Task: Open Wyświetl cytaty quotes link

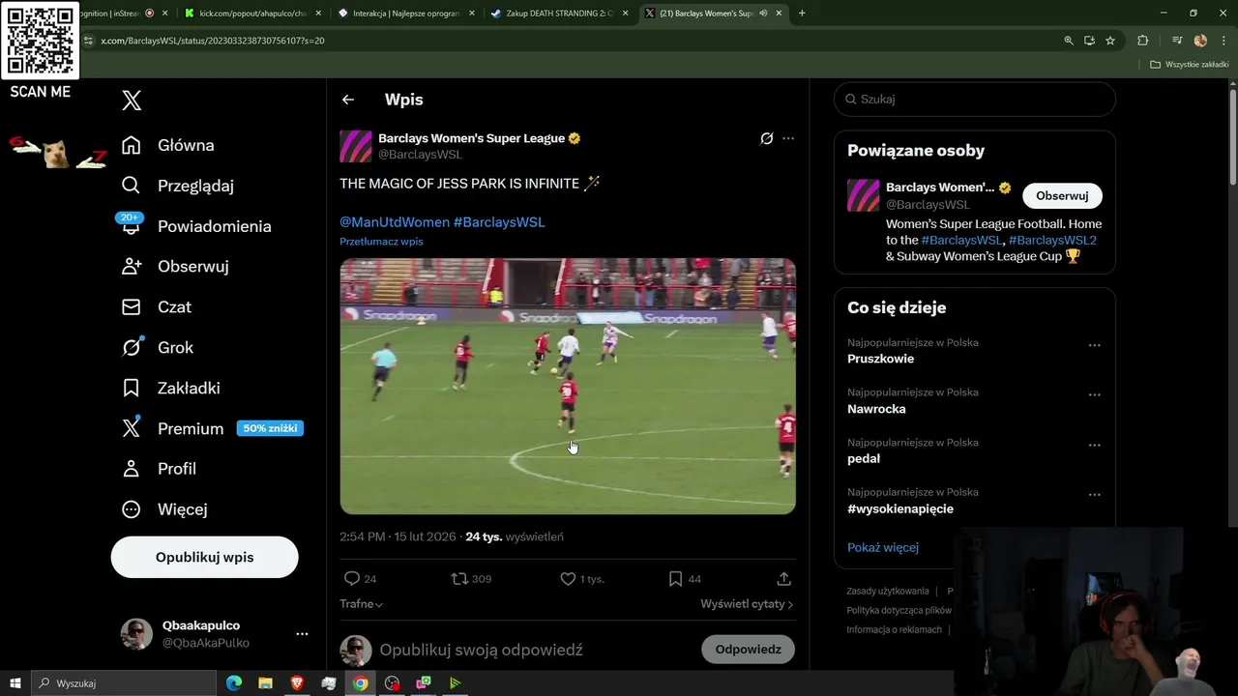Action: (x=747, y=603)
